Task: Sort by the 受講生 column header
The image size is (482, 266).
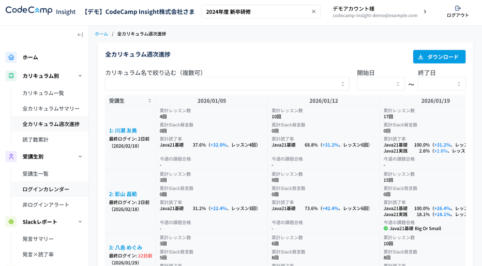Action: [130, 100]
